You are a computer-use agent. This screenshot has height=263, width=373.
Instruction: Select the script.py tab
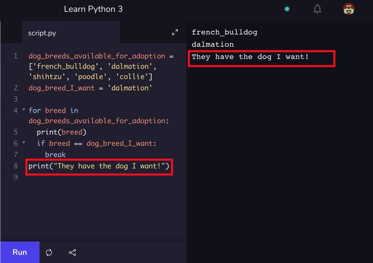[42, 33]
